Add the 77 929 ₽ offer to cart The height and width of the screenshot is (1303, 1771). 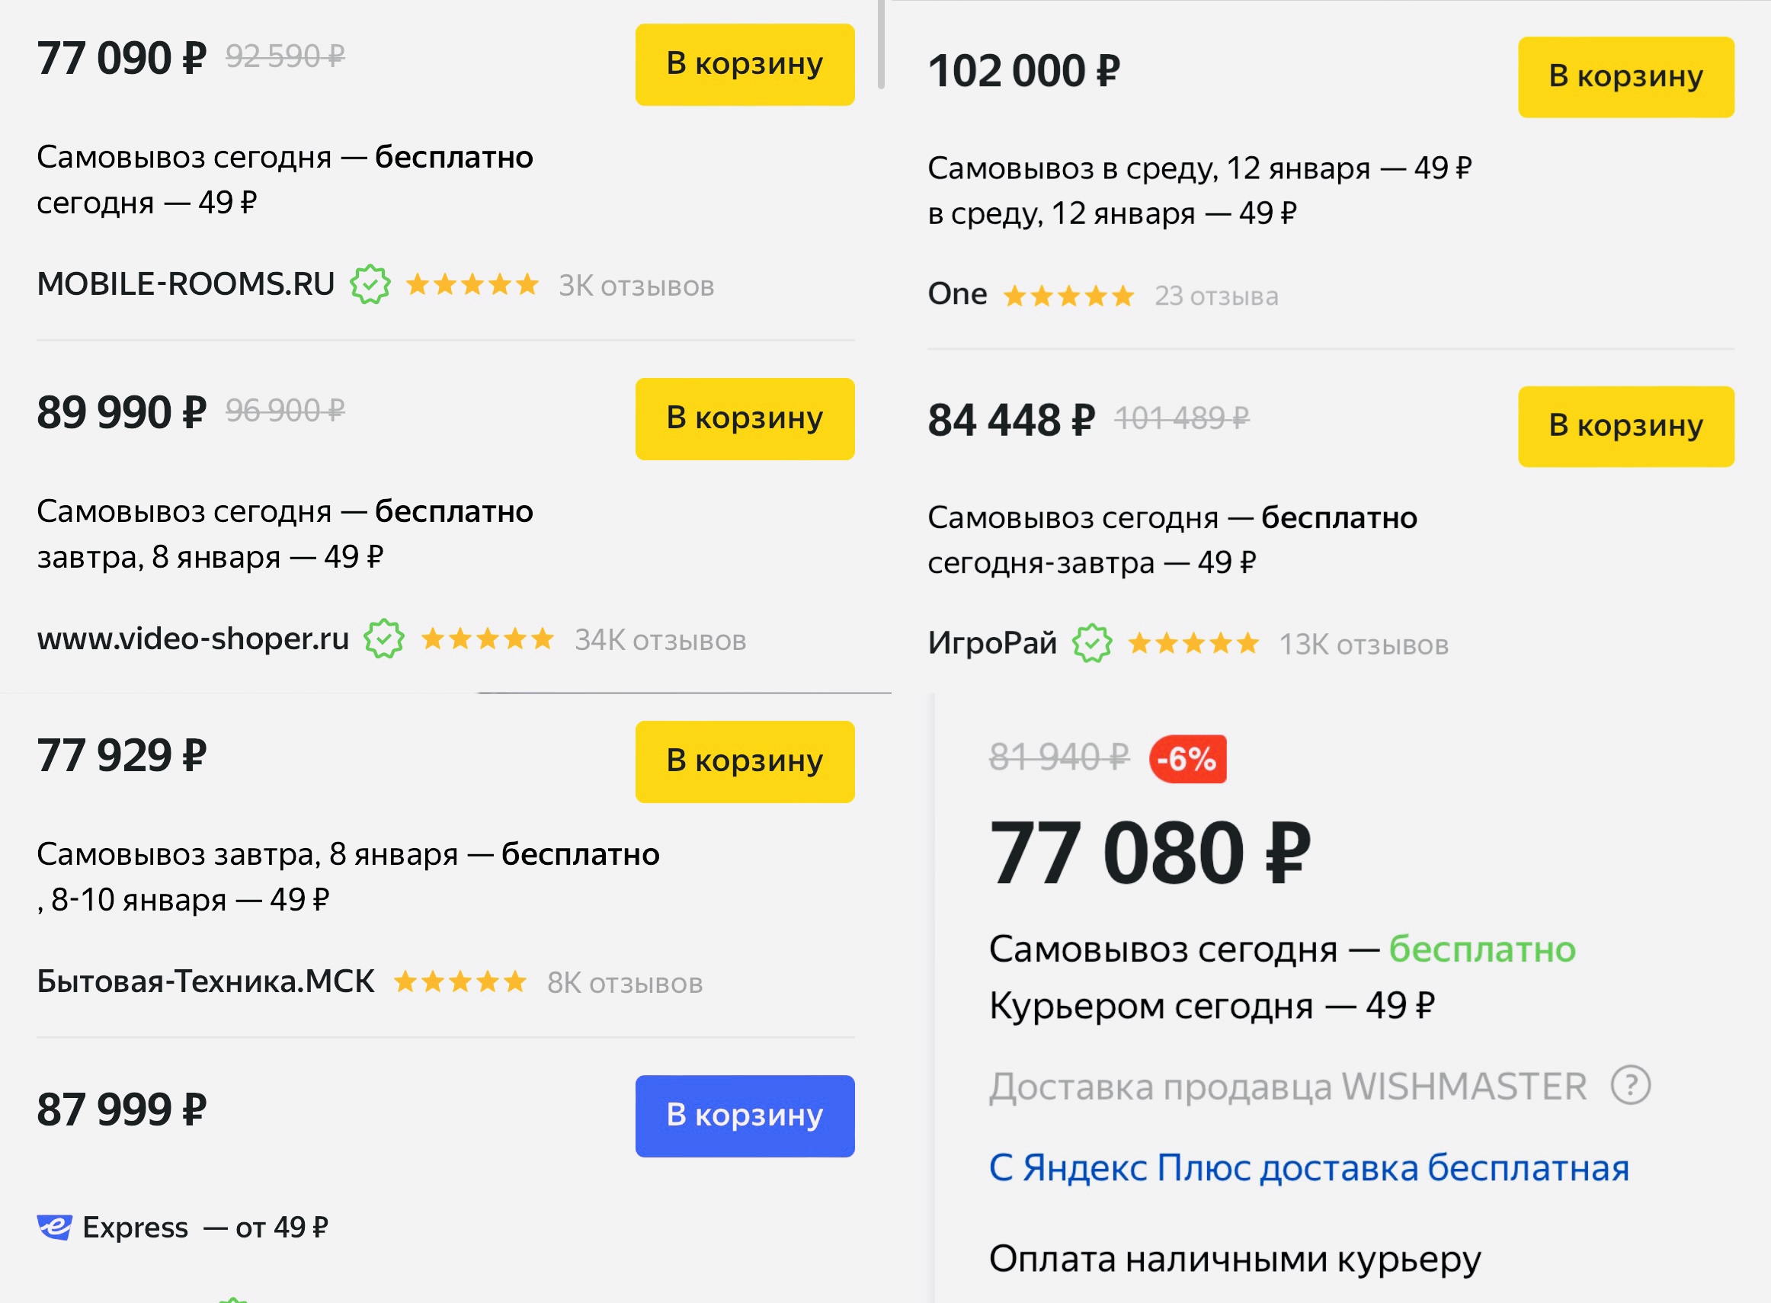(x=745, y=761)
